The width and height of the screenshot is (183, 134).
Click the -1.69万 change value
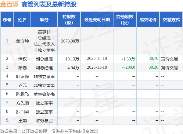click(128, 59)
